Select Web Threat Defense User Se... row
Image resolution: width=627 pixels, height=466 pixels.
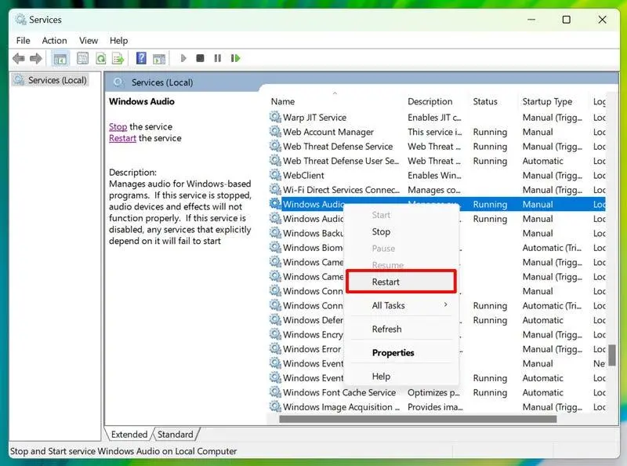click(341, 161)
